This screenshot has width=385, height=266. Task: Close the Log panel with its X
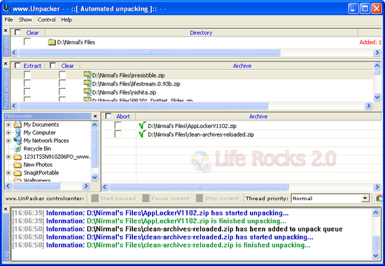pos(6,209)
